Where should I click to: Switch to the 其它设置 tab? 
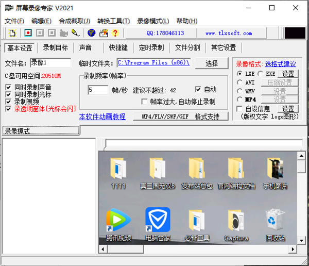[224, 47]
